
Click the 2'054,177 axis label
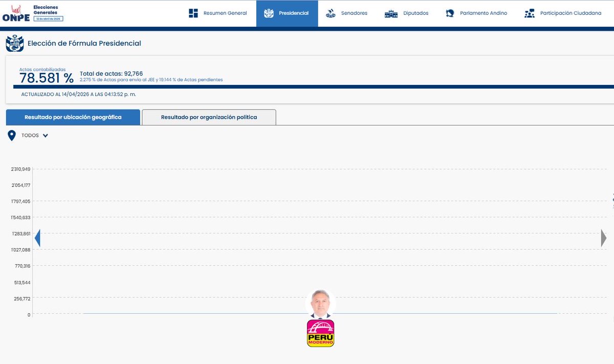pyautogui.click(x=20, y=185)
